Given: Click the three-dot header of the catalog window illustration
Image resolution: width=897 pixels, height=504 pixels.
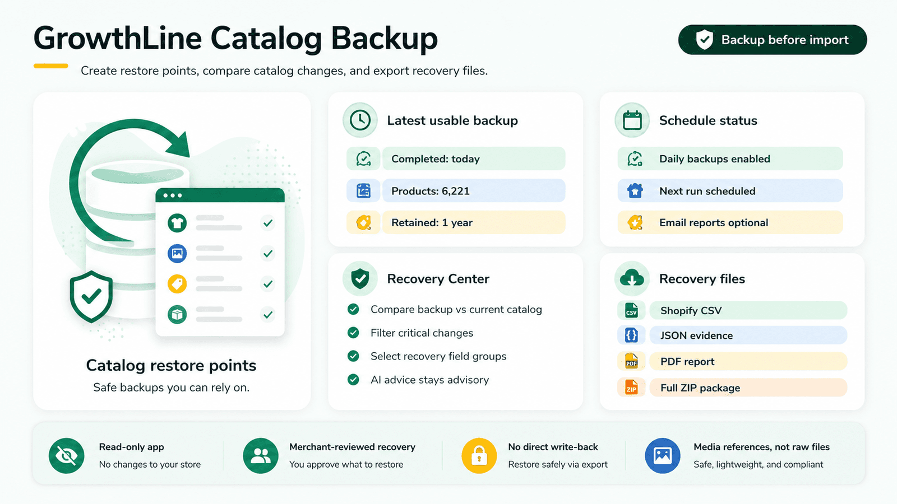Looking at the screenshot, I should 220,195.
